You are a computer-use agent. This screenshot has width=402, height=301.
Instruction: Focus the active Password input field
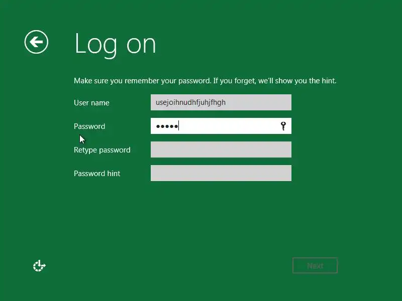point(221,126)
